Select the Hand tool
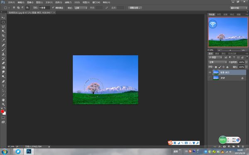This screenshot has height=155, width=249. click(x=3, y=100)
